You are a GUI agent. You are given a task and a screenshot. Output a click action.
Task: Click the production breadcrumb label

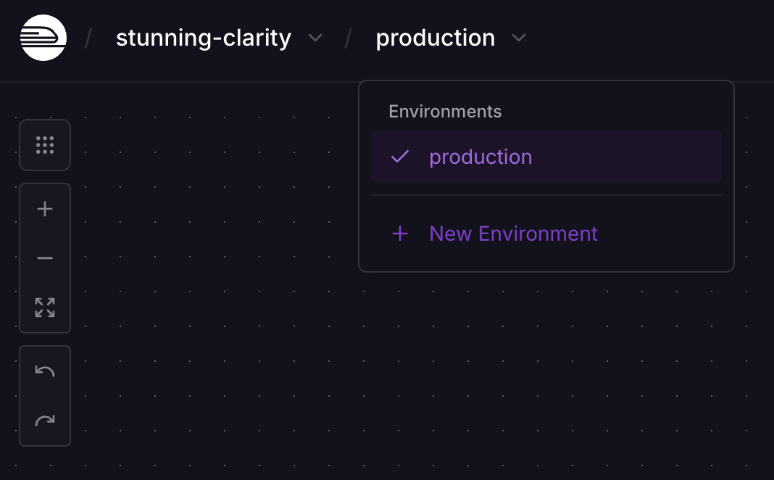tap(434, 38)
